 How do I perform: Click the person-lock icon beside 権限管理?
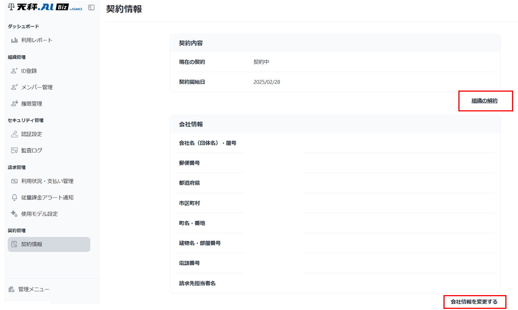tap(15, 104)
